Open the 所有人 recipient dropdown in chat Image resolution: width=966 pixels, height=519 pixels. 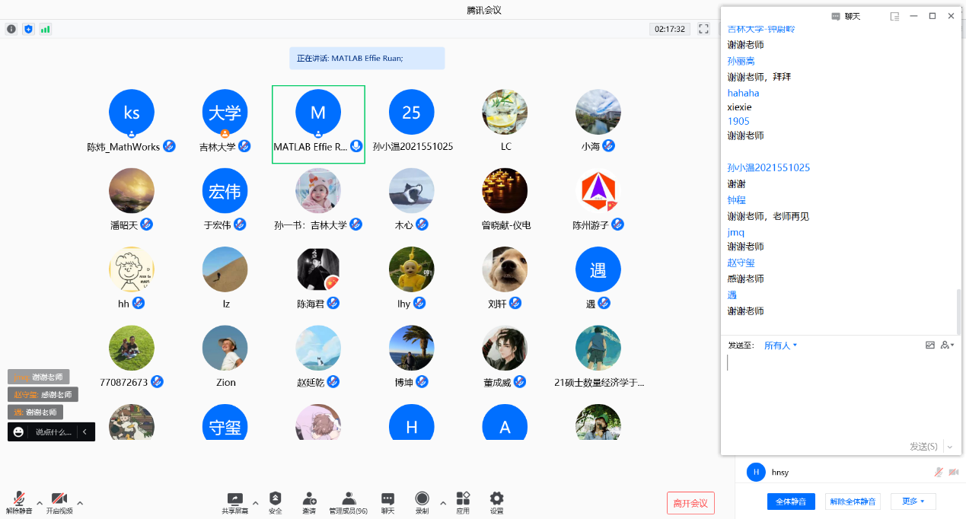(x=780, y=345)
